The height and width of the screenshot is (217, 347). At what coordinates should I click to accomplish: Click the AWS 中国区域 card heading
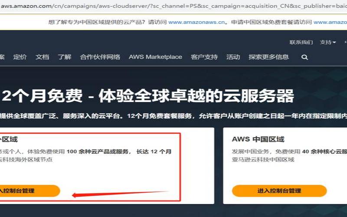point(258,139)
